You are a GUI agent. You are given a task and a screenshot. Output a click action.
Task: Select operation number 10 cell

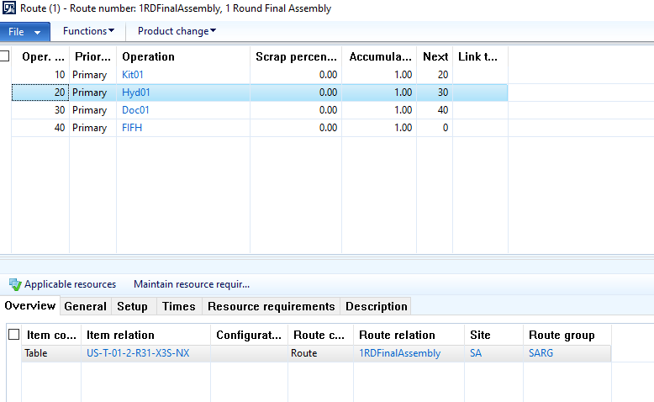40,75
